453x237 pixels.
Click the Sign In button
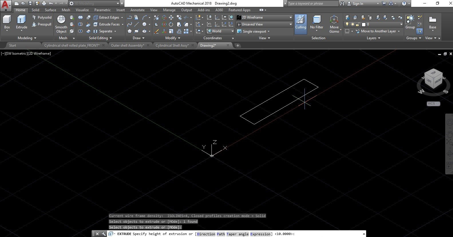[x=358, y=4]
